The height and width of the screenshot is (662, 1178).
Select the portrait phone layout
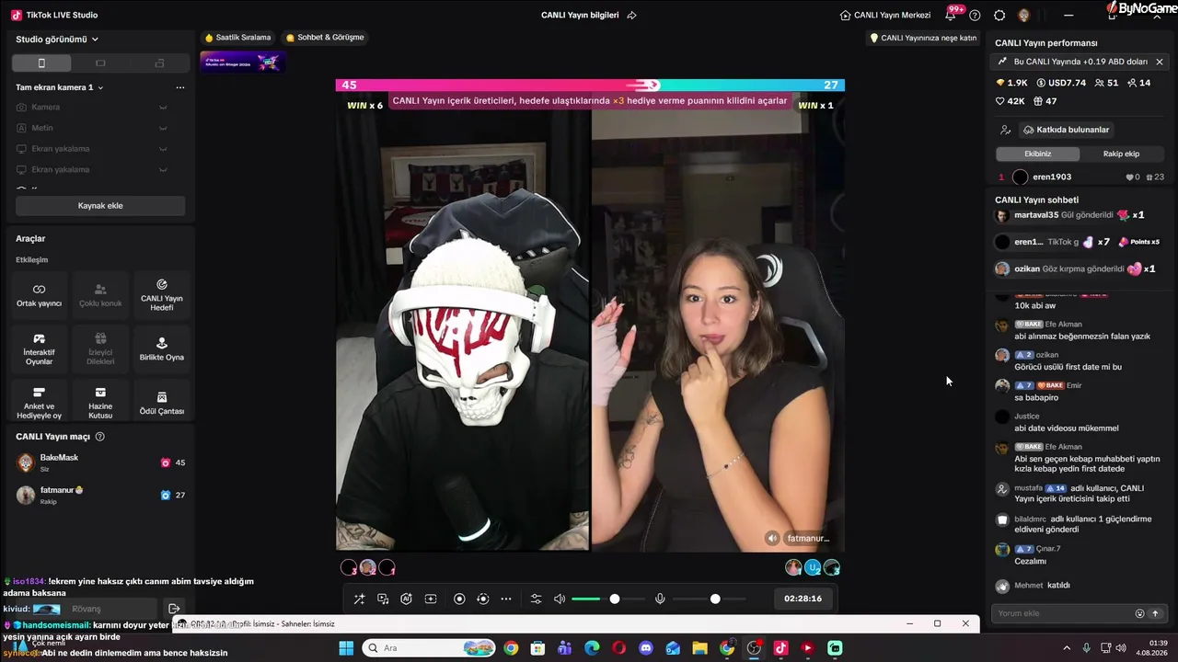pyautogui.click(x=40, y=63)
